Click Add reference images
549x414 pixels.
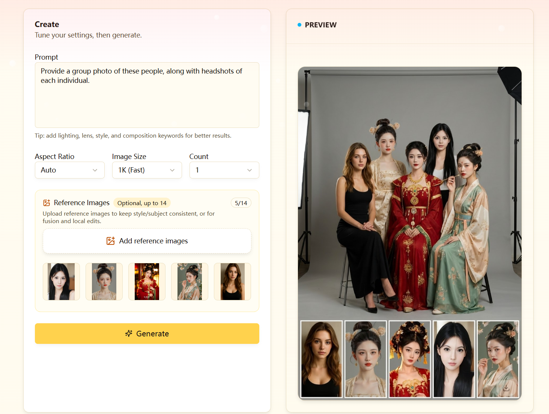pos(147,241)
